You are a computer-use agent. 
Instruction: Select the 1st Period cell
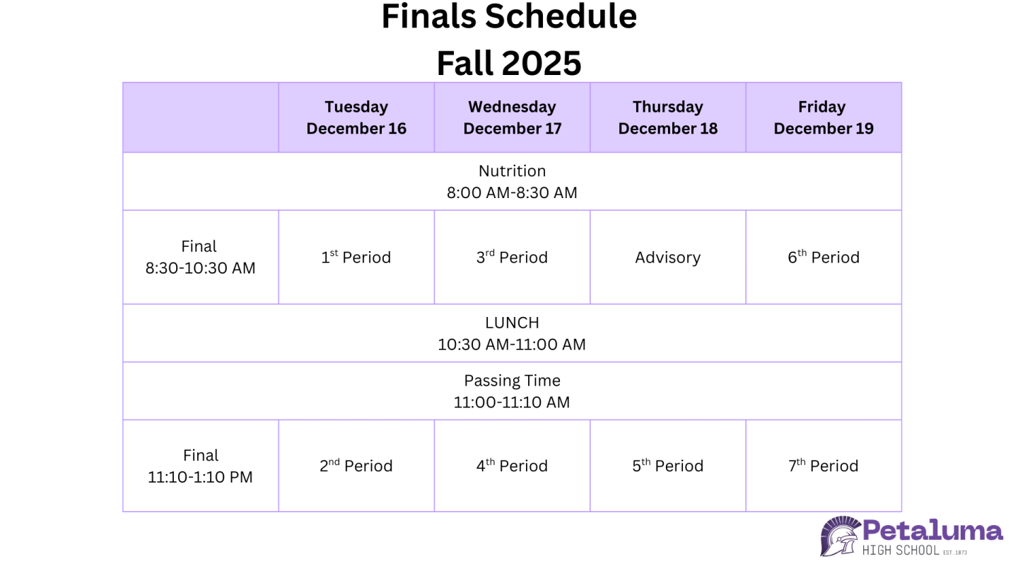356,258
